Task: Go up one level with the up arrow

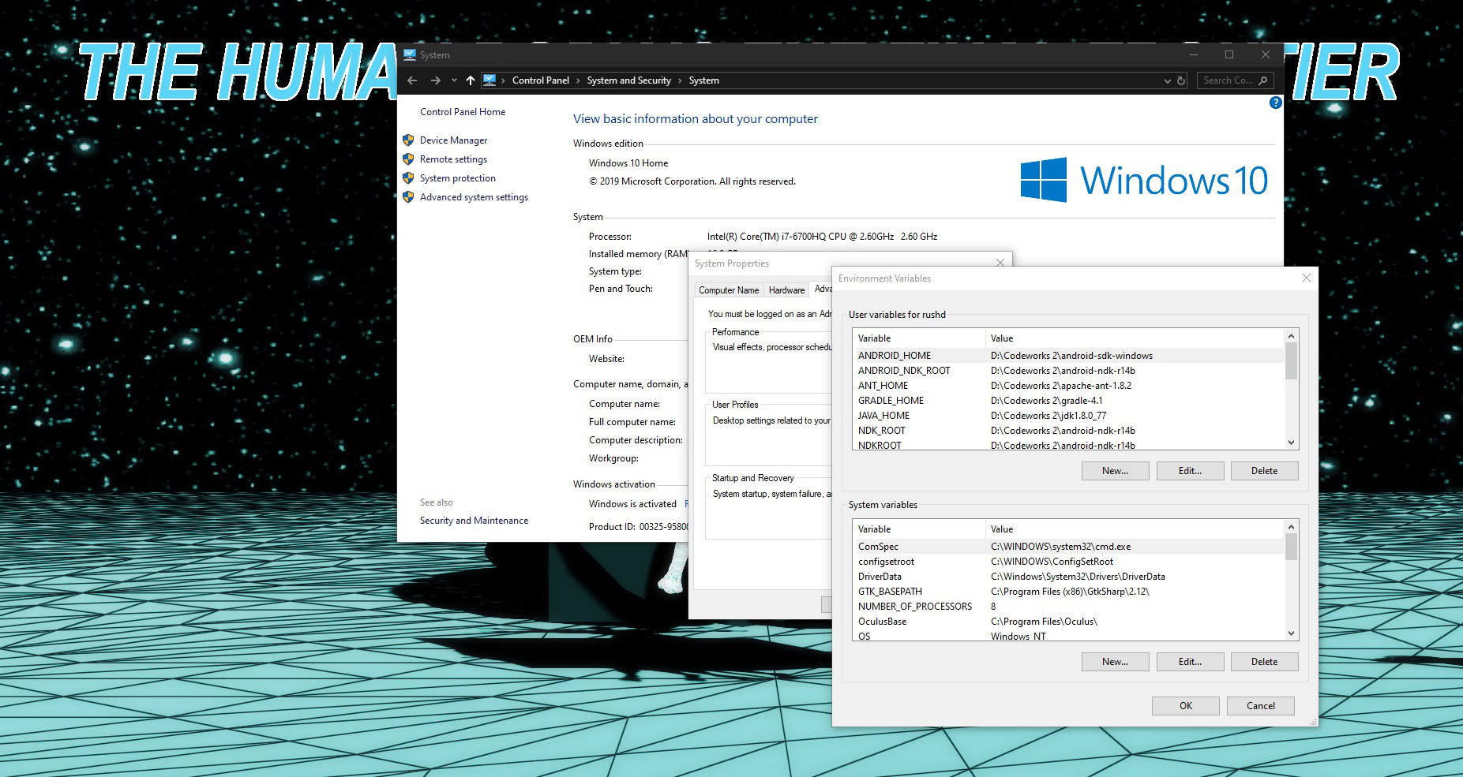Action: point(471,80)
